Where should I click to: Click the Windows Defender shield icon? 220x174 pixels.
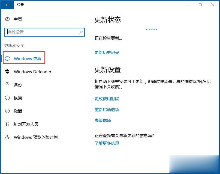(7, 72)
